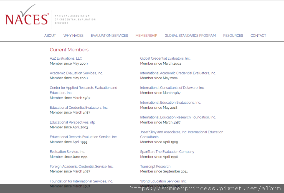This screenshot has height=193, width=284.
Task: Open Global Credential Evaluators, Inc. link
Action: point(165,58)
